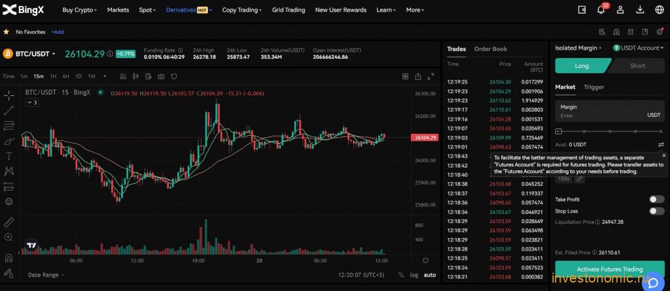Open Grid Trading page
This screenshot has height=291, width=670.
click(289, 10)
